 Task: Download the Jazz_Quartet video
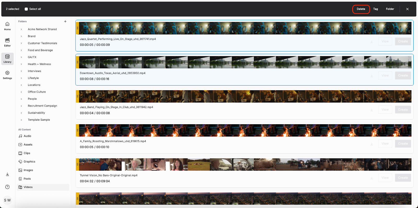371,42
